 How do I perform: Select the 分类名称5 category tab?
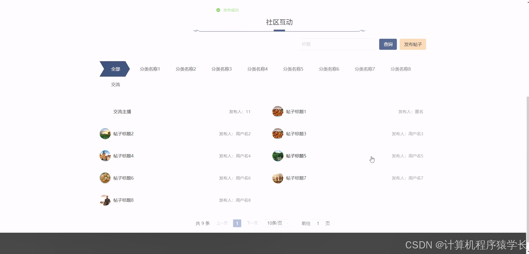(x=293, y=69)
